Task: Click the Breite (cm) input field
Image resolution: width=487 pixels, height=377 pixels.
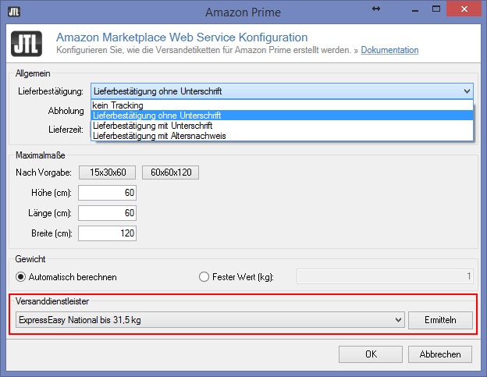Action: point(108,233)
